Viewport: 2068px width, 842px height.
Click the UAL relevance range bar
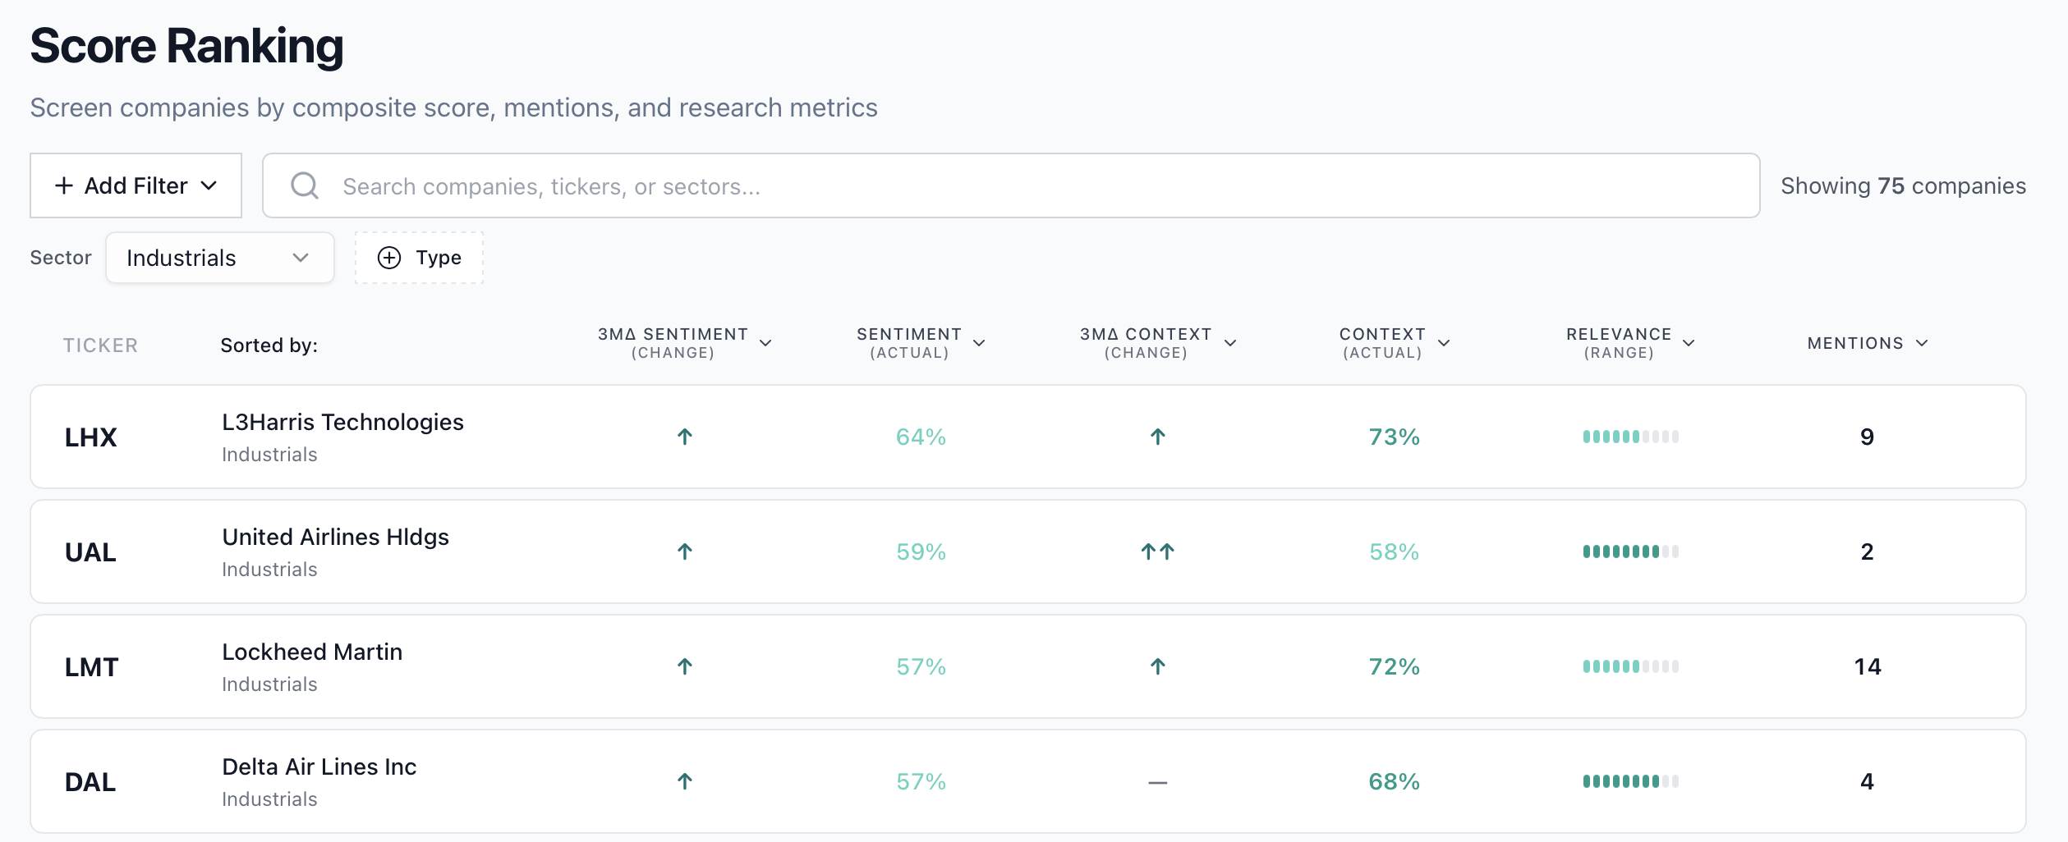tap(1631, 551)
